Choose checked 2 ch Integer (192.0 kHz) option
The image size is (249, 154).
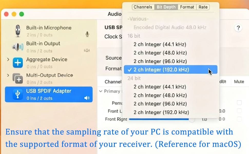(170, 70)
